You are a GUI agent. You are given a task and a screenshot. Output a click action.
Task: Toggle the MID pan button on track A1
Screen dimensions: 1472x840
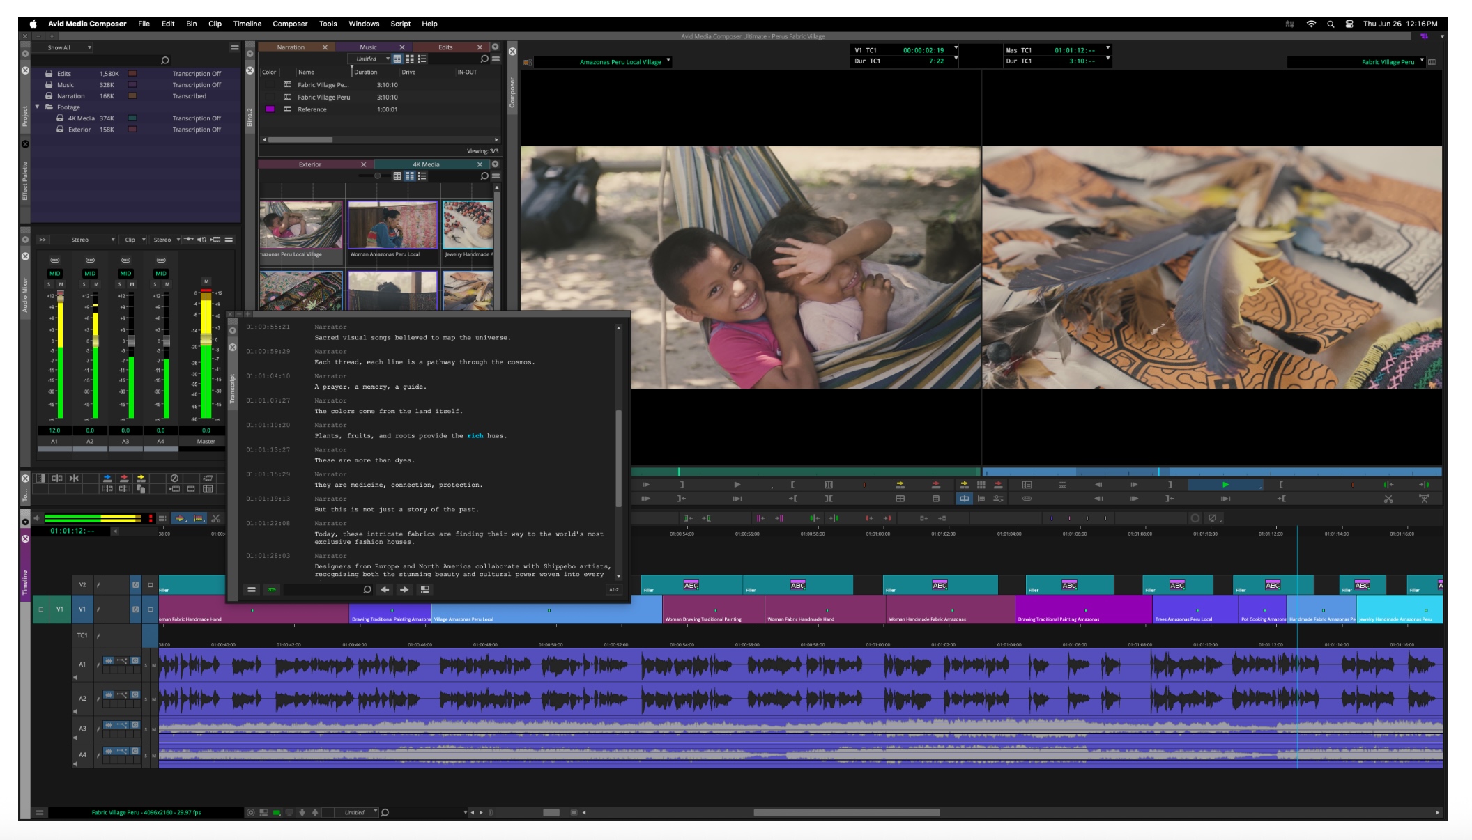click(54, 273)
